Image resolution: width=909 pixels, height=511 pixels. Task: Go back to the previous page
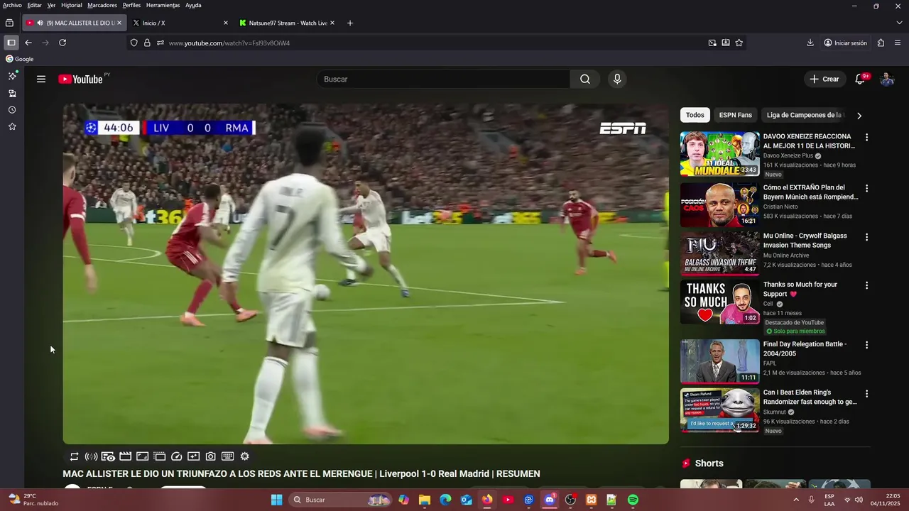(x=28, y=43)
